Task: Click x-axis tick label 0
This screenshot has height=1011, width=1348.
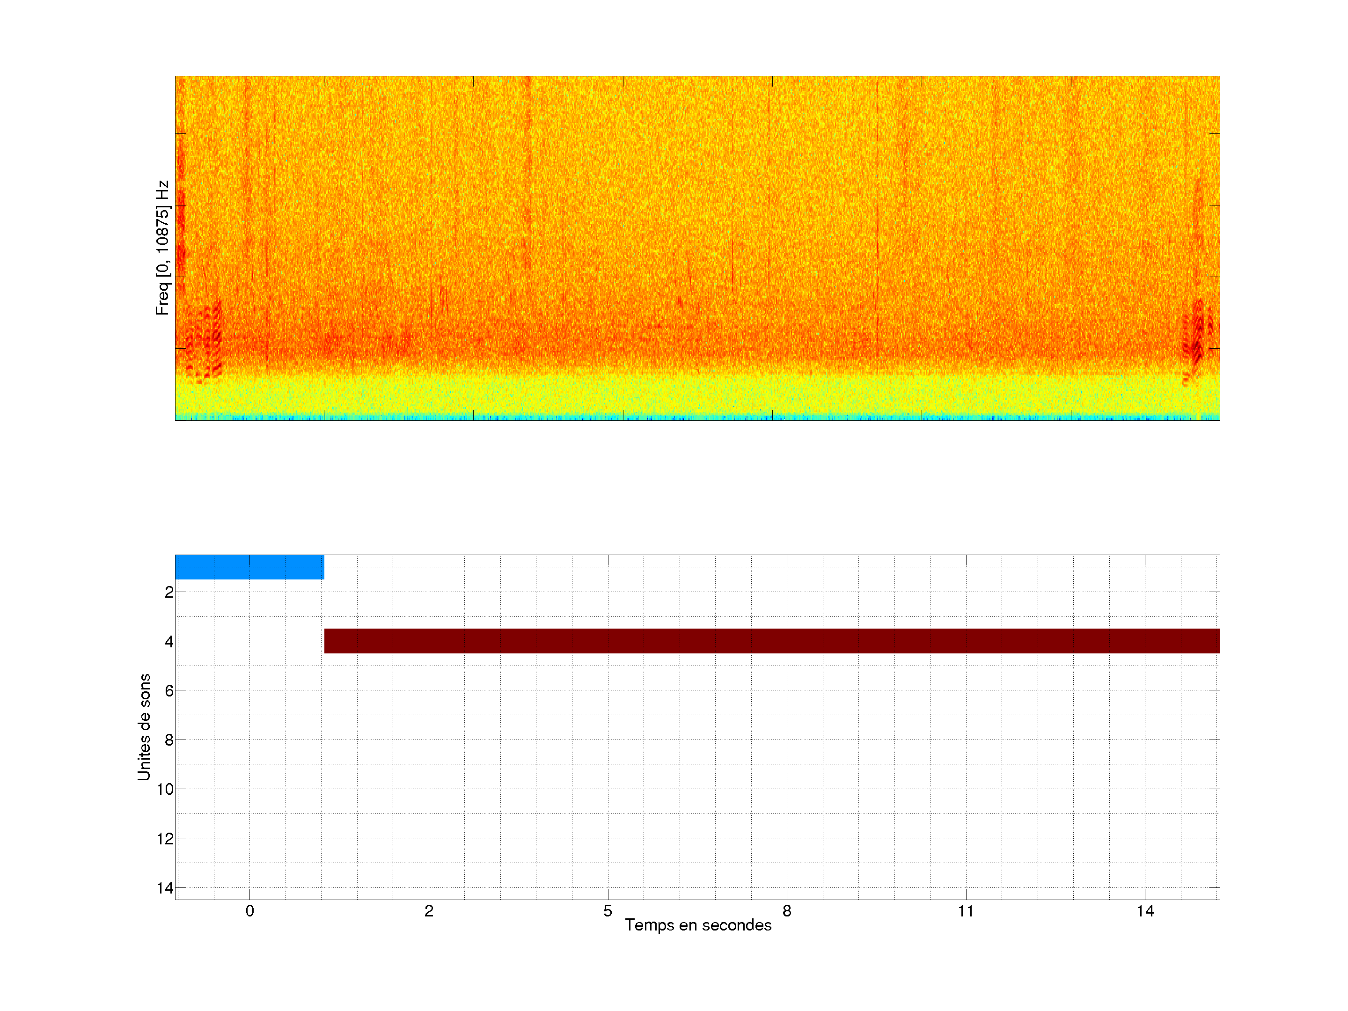Action: pos(249,912)
